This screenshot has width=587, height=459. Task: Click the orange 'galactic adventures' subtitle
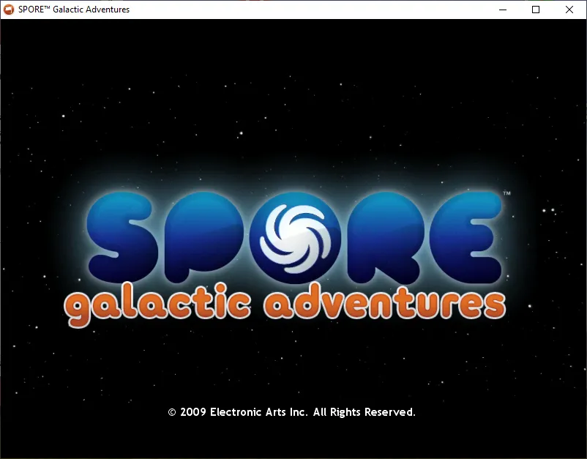[x=285, y=305]
